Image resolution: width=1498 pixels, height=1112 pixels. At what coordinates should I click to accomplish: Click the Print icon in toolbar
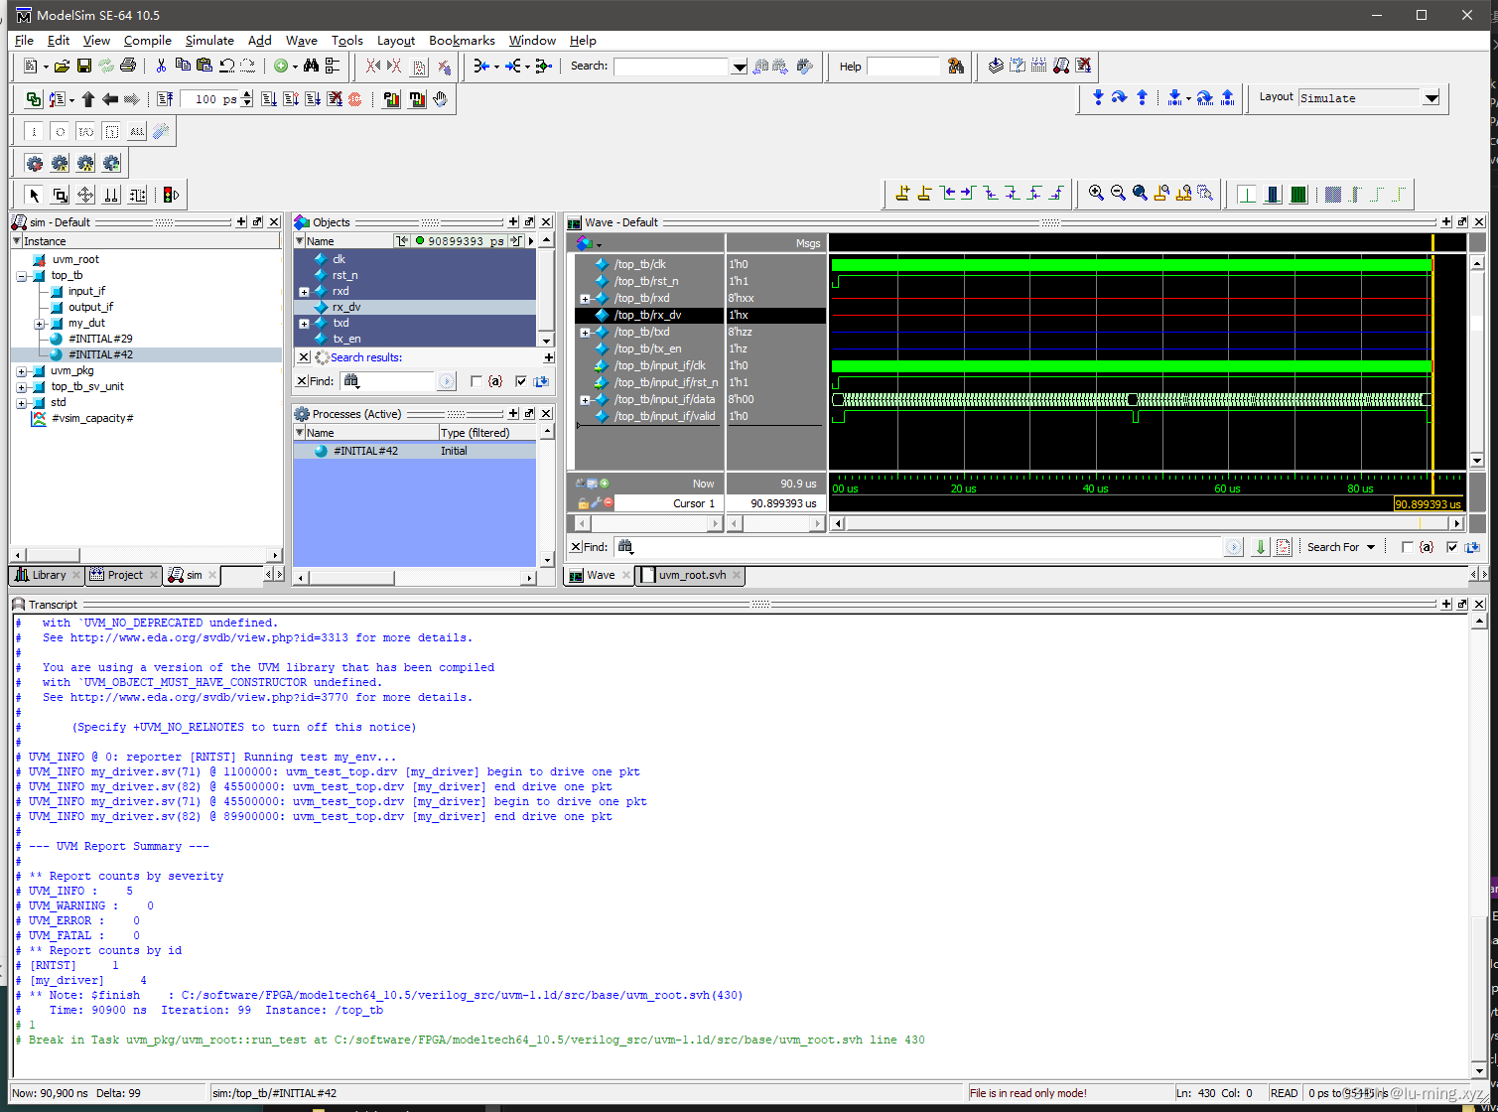point(128,66)
